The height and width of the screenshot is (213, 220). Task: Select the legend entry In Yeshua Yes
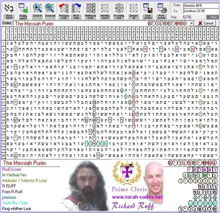tap(14, 175)
